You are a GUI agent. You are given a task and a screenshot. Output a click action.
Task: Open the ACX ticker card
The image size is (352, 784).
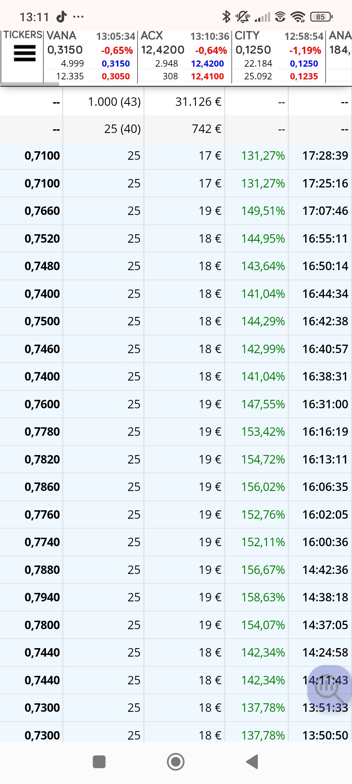184,56
